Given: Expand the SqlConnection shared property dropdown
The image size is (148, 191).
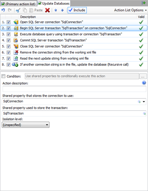Looking at the screenshot, I should click(x=144, y=102).
